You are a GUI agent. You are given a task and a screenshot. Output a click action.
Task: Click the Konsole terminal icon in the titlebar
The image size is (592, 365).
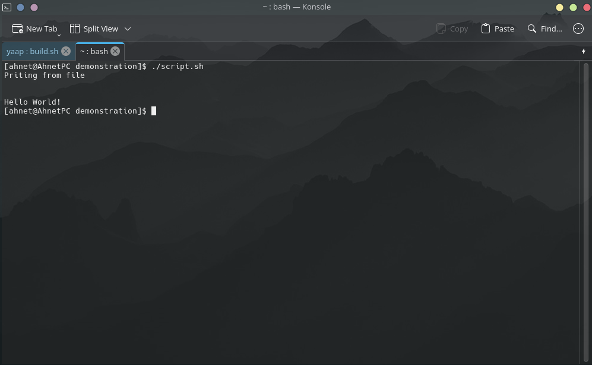point(7,7)
